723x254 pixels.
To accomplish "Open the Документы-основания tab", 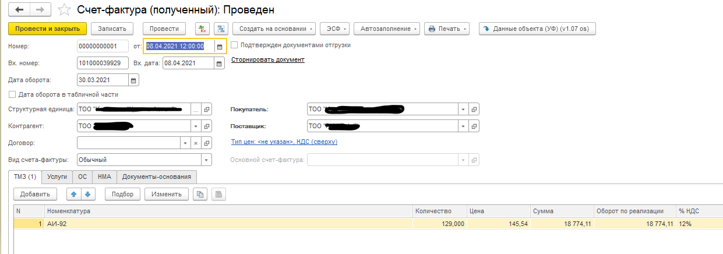I will (x=157, y=177).
